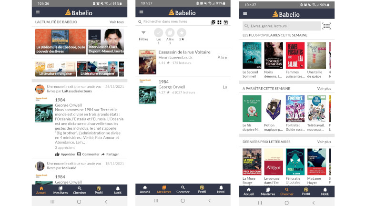Image resolution: width=366 pixels, height=206 pixels.
Task: Like the 1984 review with Apprécier
Action: point(65,154)
